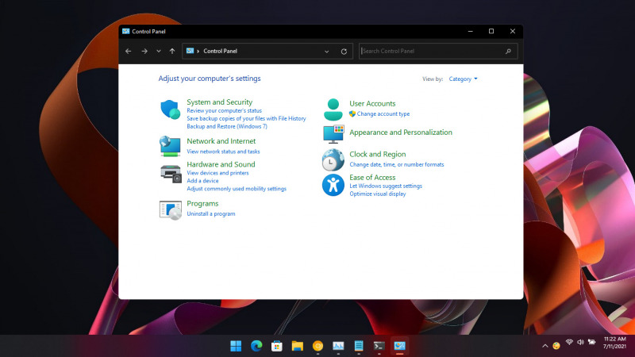Open User Accounts category heading
Image resolution: width=635 pixels, height=357 pixels.
click(x=372, y=104)
